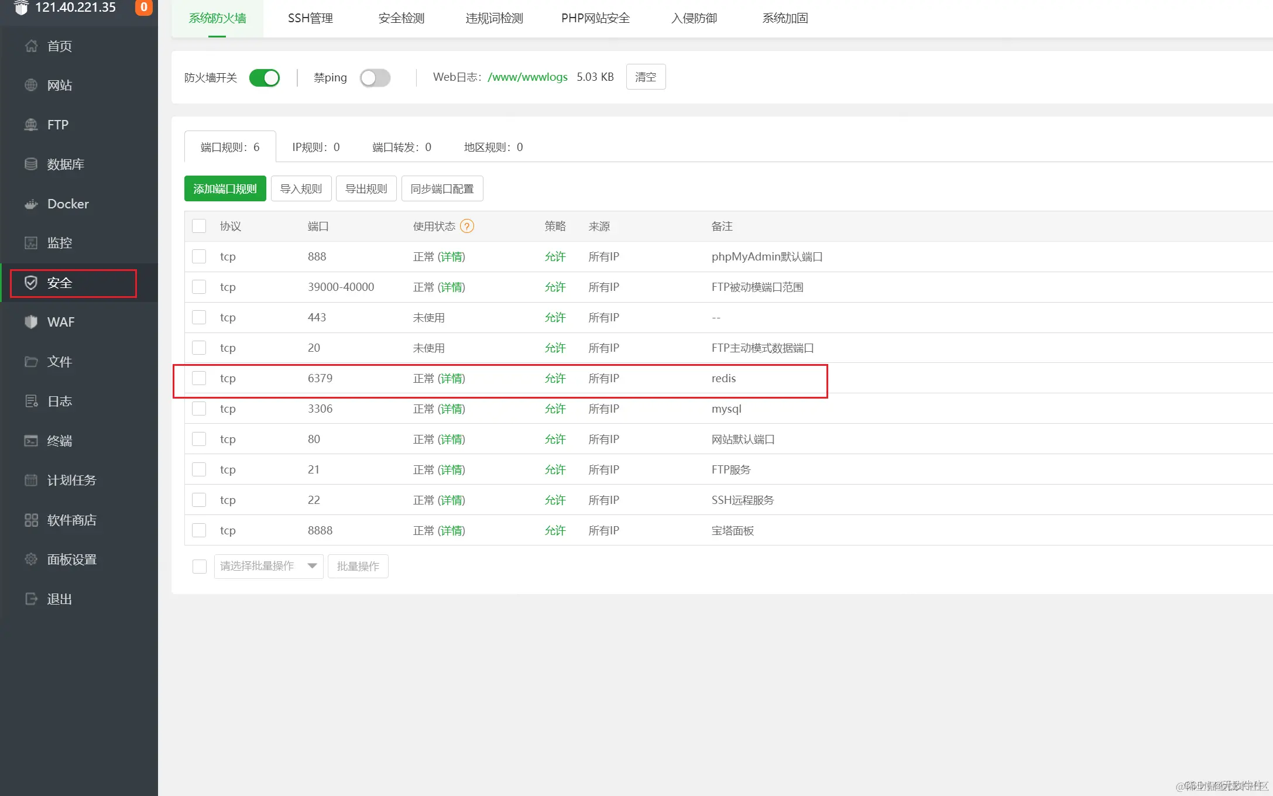Image resolution: width=1273 pixels, height=796 pixels.
Task: Open the terminal (终端) icon
Action: [x=31, y=441]
